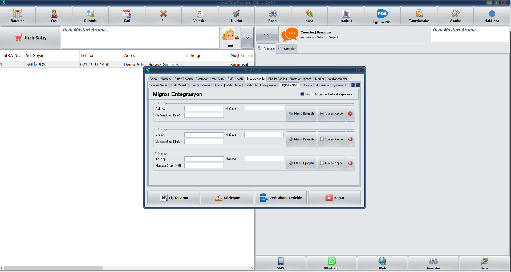
Task: Click the Düzenle edit icon
Action: point(90,16)
